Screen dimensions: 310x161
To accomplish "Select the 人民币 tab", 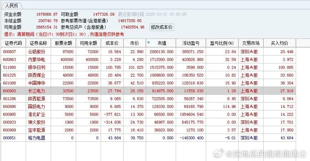I will (x=12, y=6).
